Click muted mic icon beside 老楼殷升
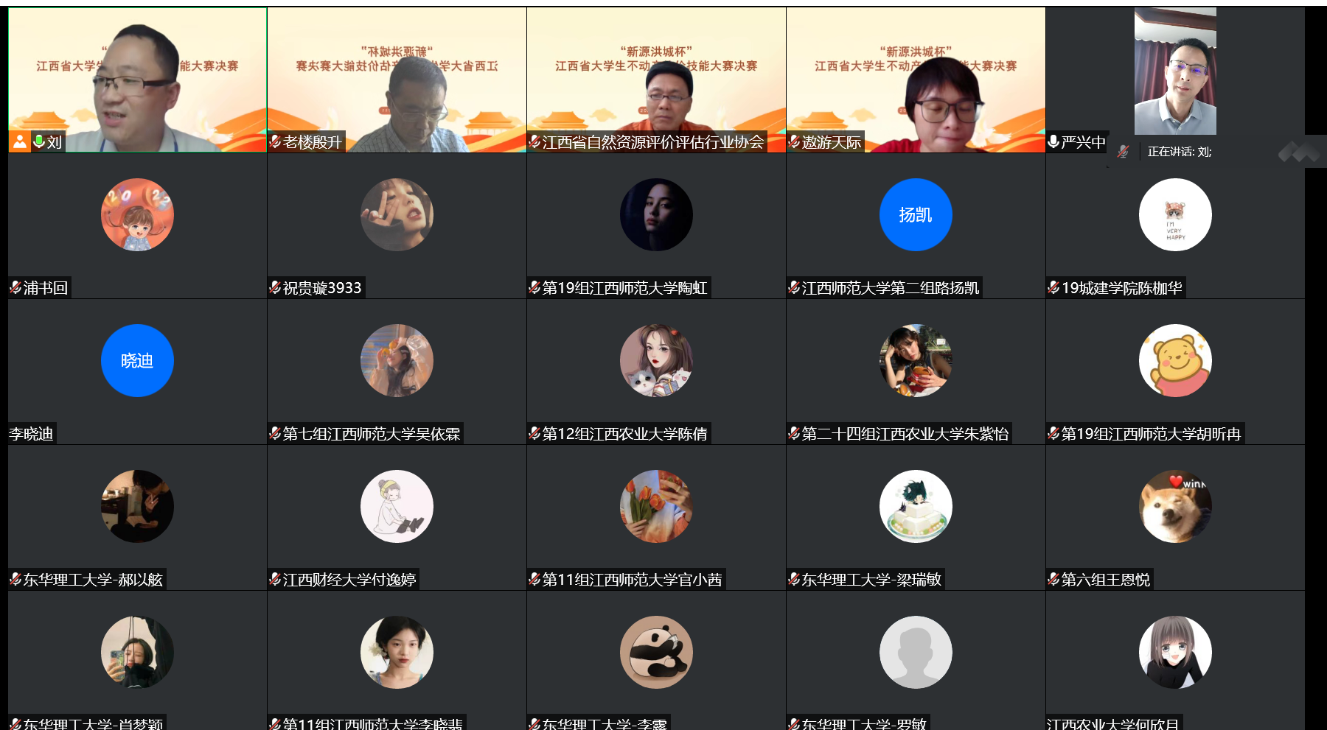The width and height of the screenshot is (1327, 730). [x=275, y=141]
